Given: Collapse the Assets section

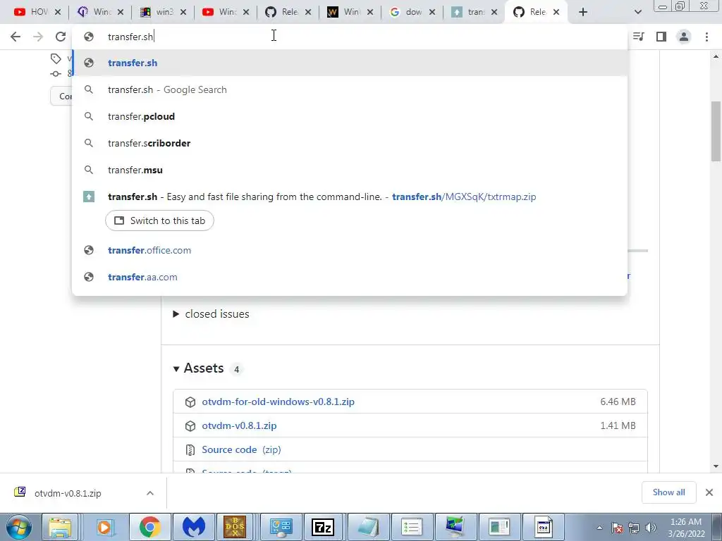Looking at the screenshot, I should point(198,368).
